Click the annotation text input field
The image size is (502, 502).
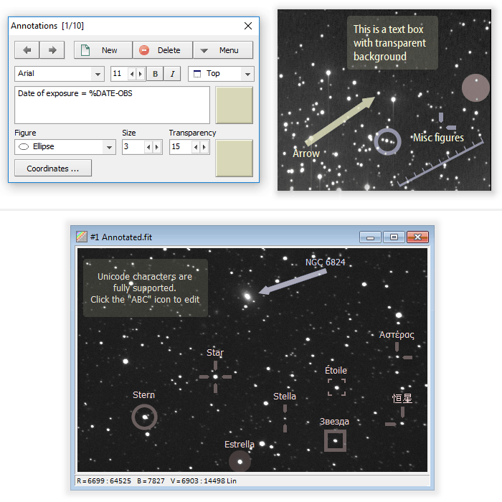click(112, 105)
